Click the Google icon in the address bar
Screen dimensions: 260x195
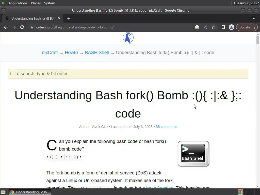197,27
